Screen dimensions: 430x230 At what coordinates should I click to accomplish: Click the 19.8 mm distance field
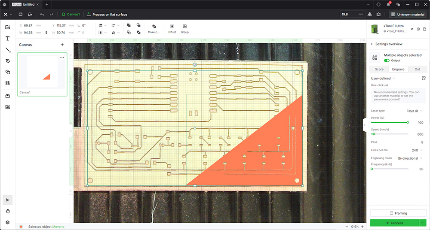[x=353, y=14]
